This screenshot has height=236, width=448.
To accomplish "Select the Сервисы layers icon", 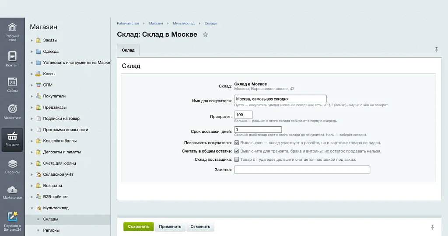I will tap(12, 164).
